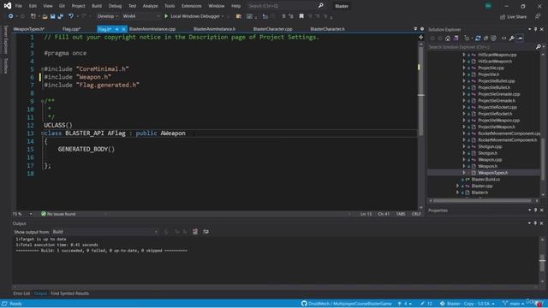This screenshot has height=308, width=548.
Task: Click the DruidMech repository name in status bar
Action: 350,304
